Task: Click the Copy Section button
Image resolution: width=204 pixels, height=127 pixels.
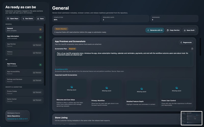Action: (x=173, y=30)
